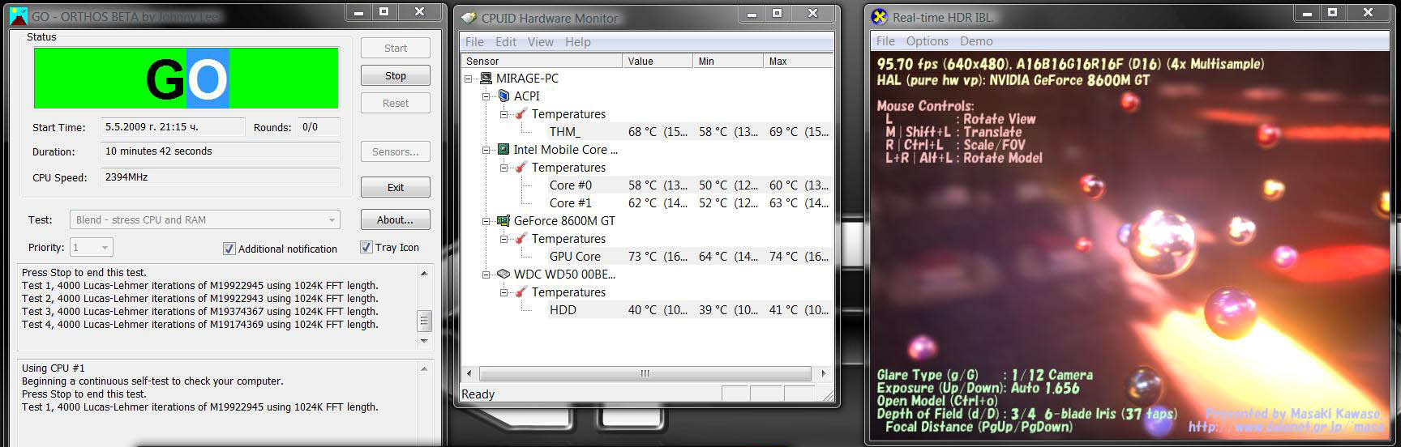Viewport: 1401px width, 447px height.
Task: Click the Sensor column header
Action: pyautogui.click(x=542, y=61)
